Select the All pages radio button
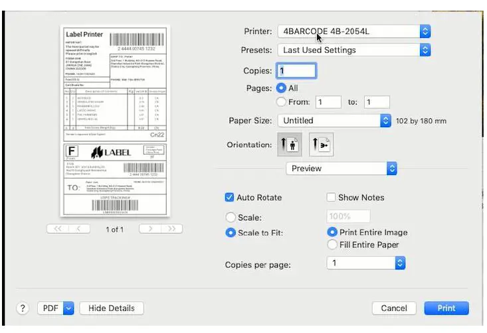This screenshot has width=487, height=333. point(281,88)
